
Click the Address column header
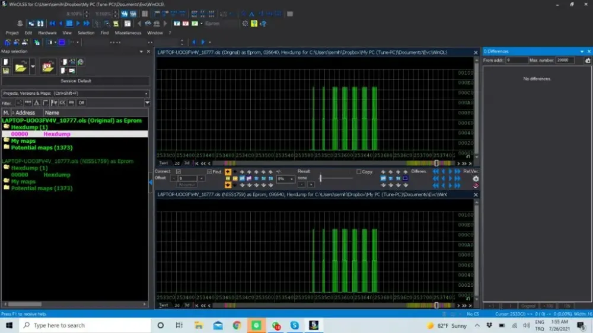[25, 113]
